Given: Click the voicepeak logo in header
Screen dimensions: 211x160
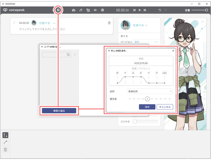Looking at the screenshot, I should click(14, 10).
